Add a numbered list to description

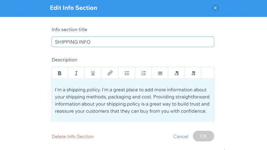tap(144, 73)
